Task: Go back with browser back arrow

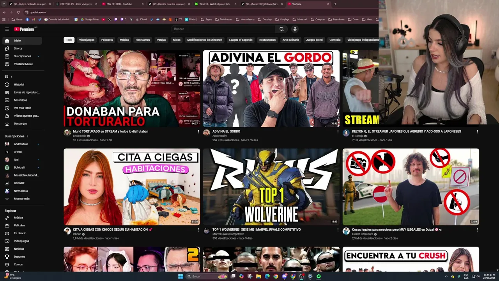Action: pyautogui.click(x=4, y=12)
